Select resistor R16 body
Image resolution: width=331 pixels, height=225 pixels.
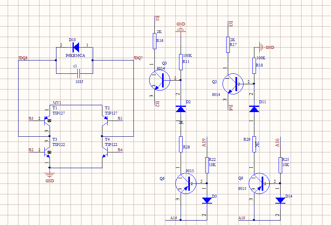(x=154, y=41)
